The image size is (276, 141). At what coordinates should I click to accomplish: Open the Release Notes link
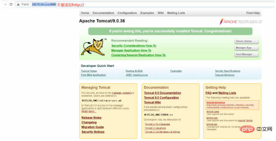[x=92, y=118]
